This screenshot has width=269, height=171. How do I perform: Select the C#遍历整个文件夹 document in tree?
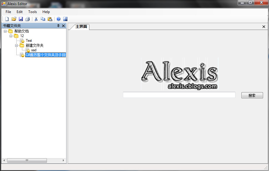click(46, 55)
